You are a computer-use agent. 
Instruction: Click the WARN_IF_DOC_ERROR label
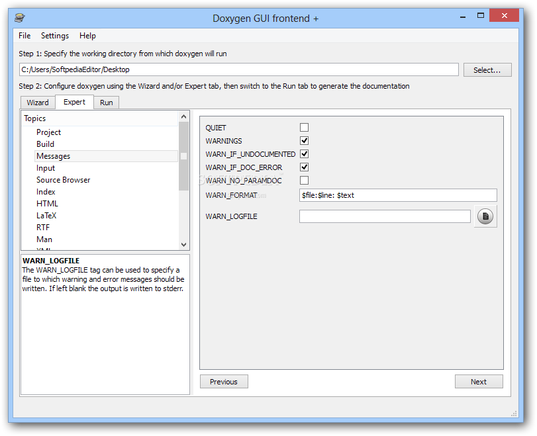click(x=244, y=167)
